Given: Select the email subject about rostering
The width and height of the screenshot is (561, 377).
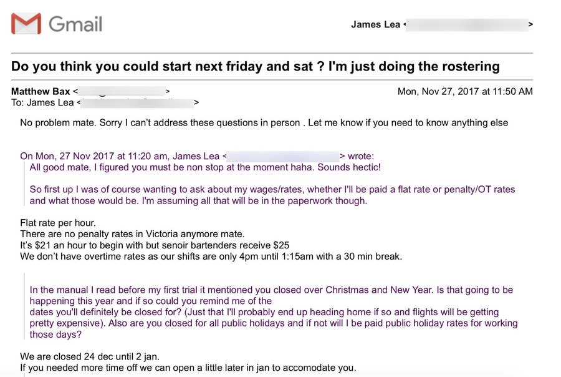Looking at the screenshot, I should [x=256, y=66].
